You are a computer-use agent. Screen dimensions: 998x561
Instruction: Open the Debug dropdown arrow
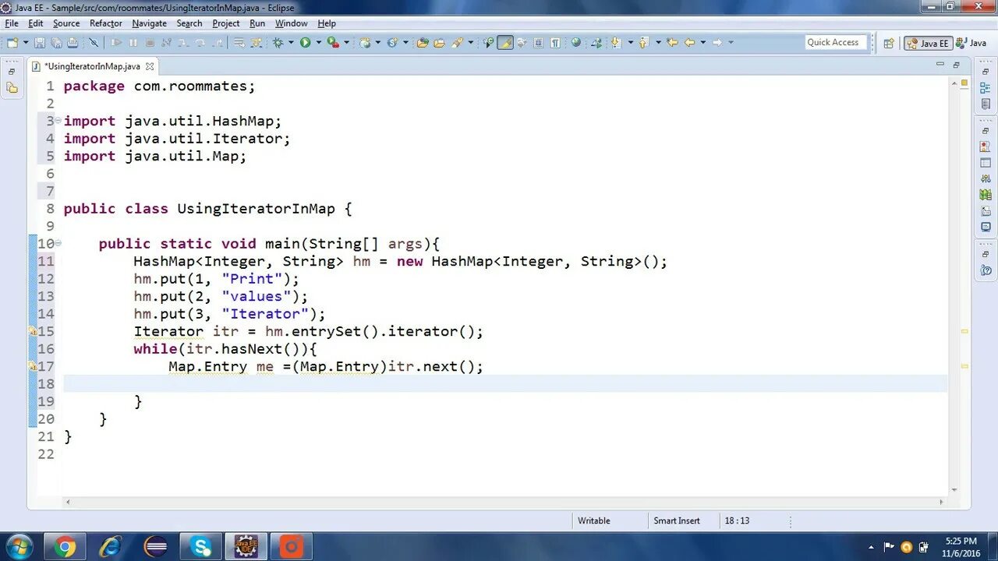(291, 43)
